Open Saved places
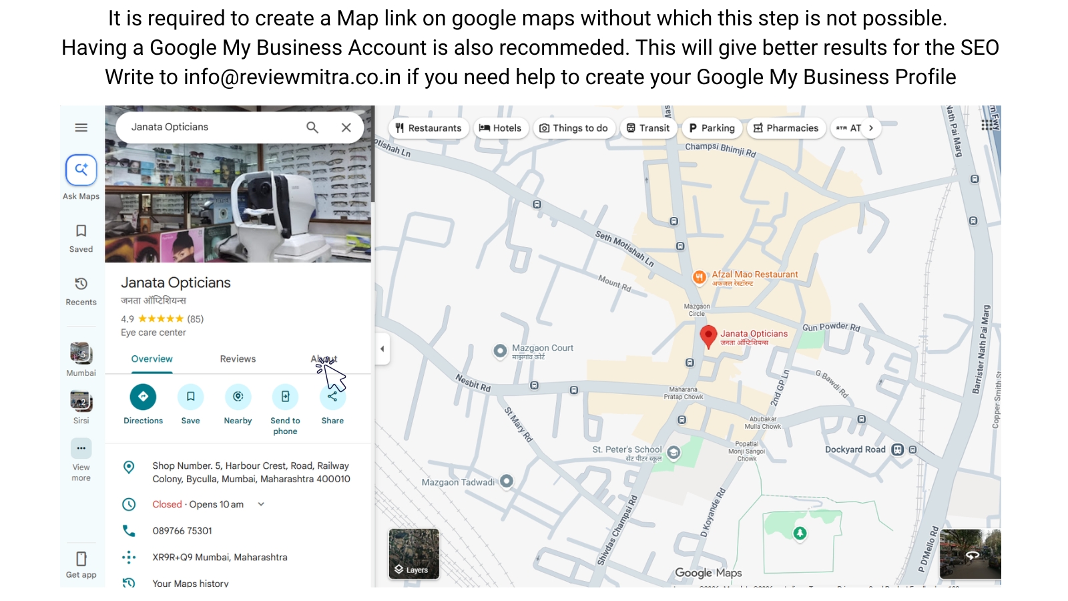This screenshot has height=601, width=1068. pos(81,238)
